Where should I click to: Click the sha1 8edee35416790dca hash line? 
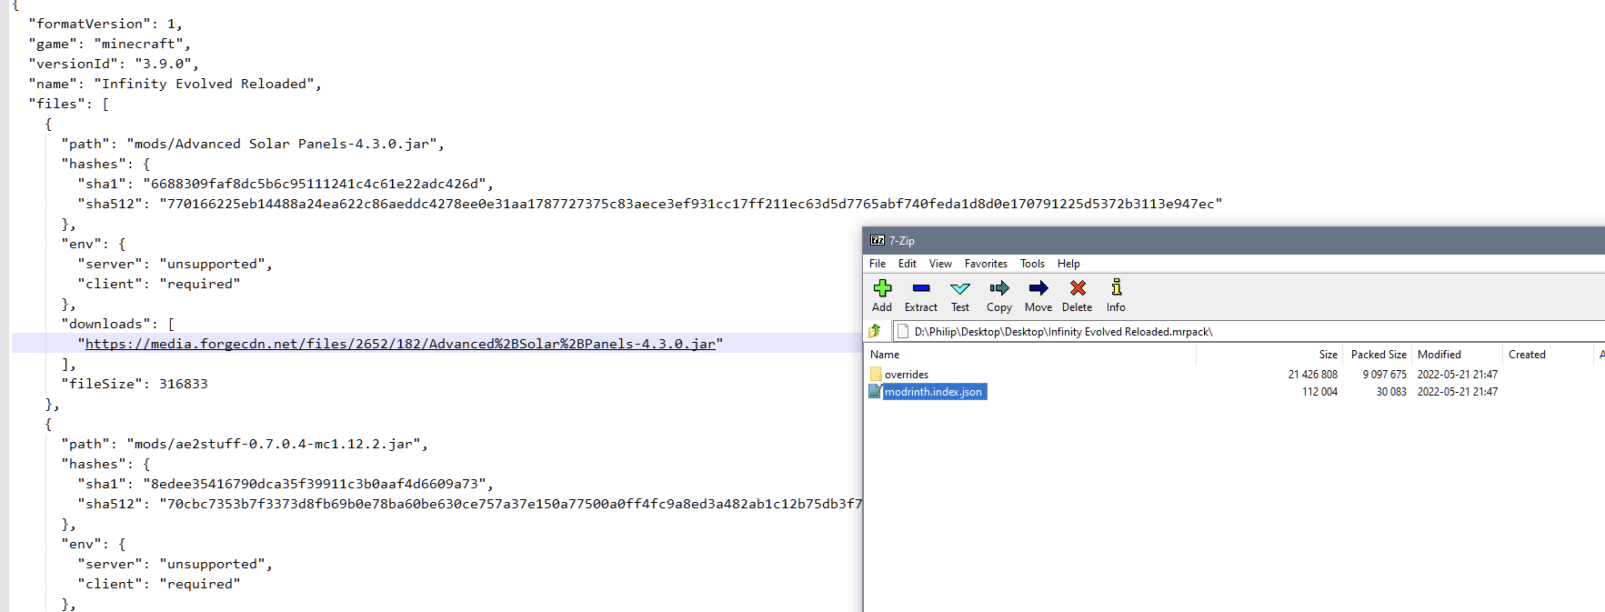click(x=286, y=484)
